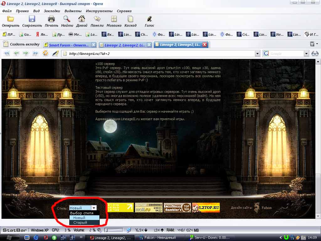Open the Me... bookmark in bookmarks bar

point(75,35)
